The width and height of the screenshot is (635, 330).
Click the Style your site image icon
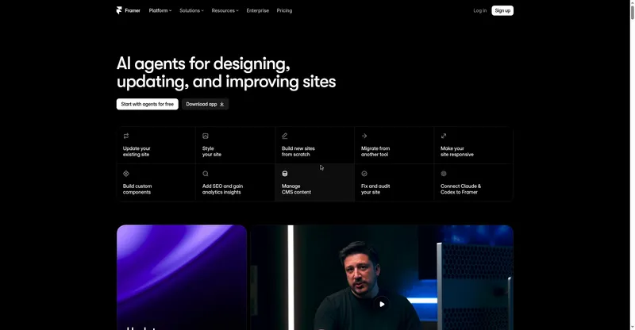point(206,136)
